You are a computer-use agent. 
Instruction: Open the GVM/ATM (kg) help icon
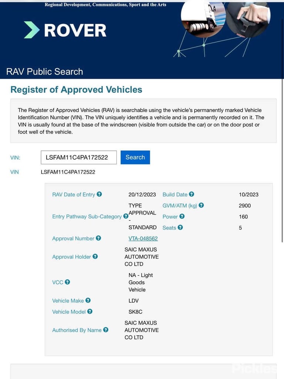(x=201, y=205)
